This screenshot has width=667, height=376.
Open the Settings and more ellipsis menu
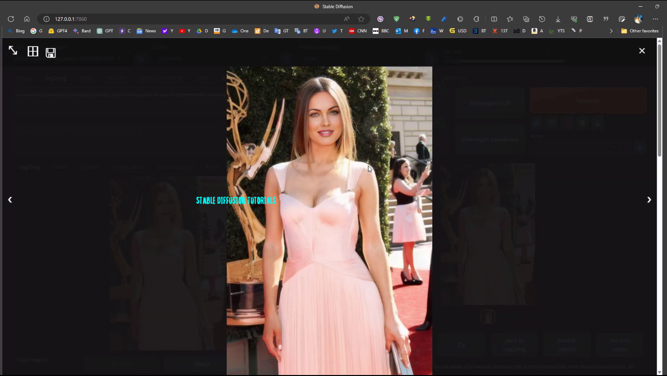(655, 19)
